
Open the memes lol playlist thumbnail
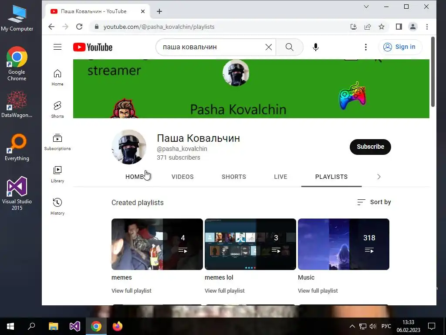250,244
